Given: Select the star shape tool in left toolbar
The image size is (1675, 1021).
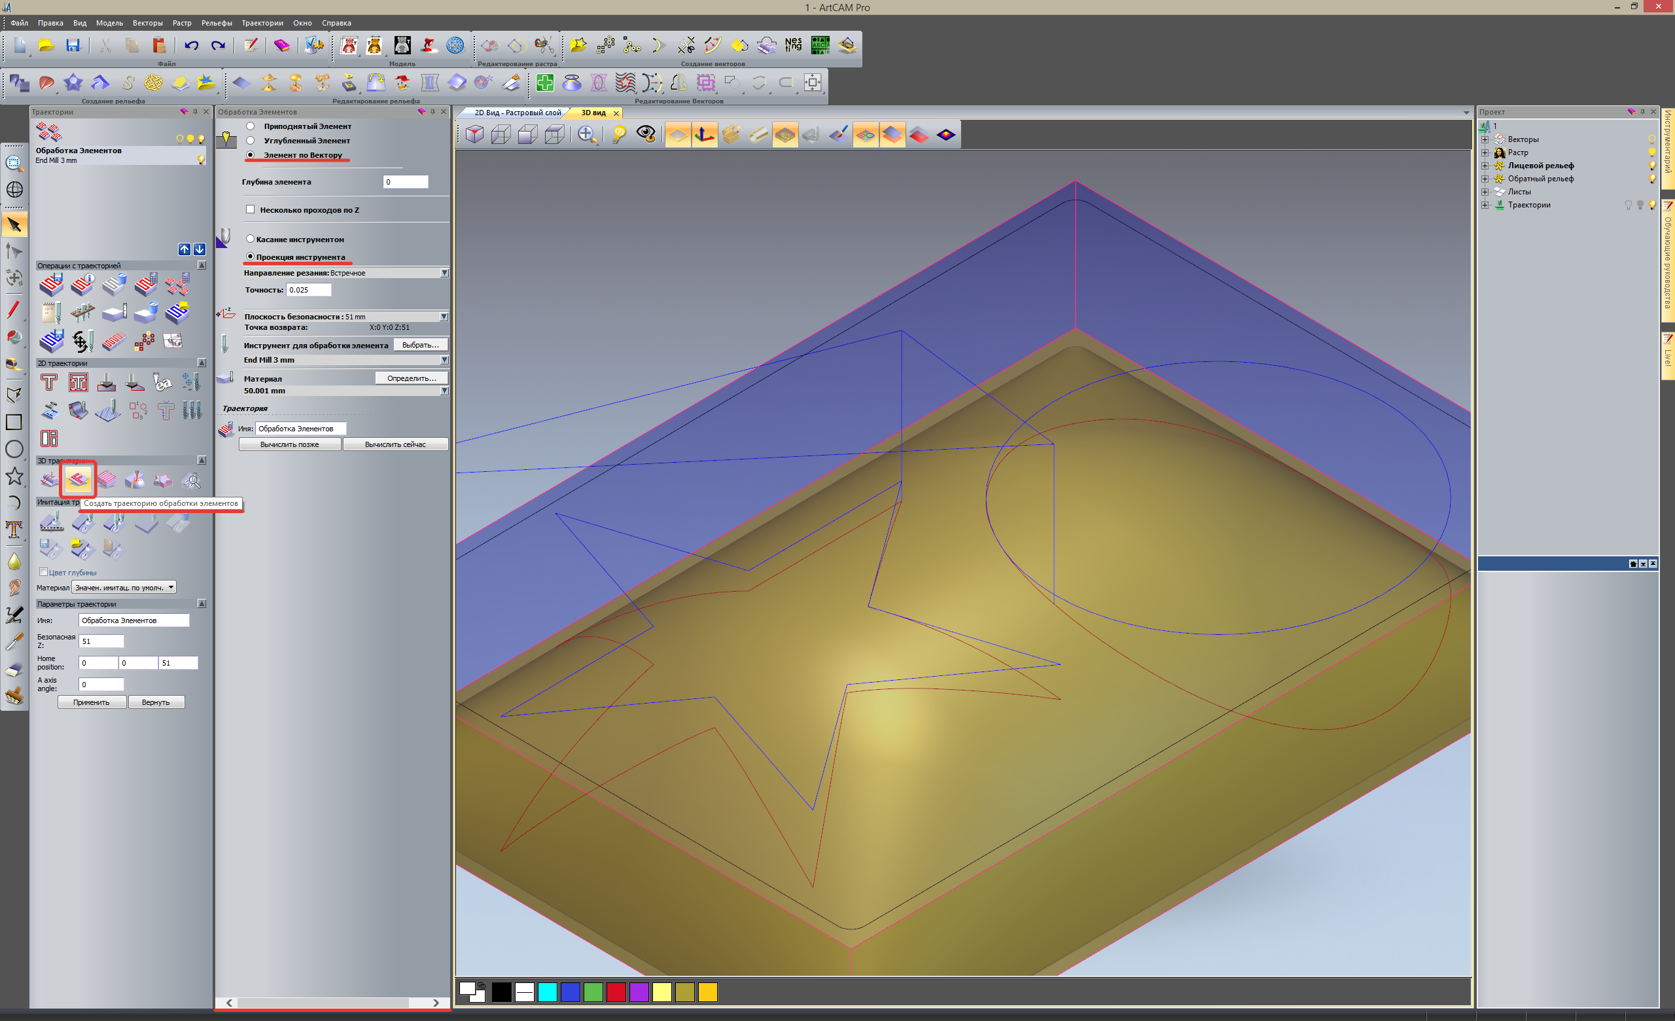Looking at the screenshot, I should tap(14, 476).
